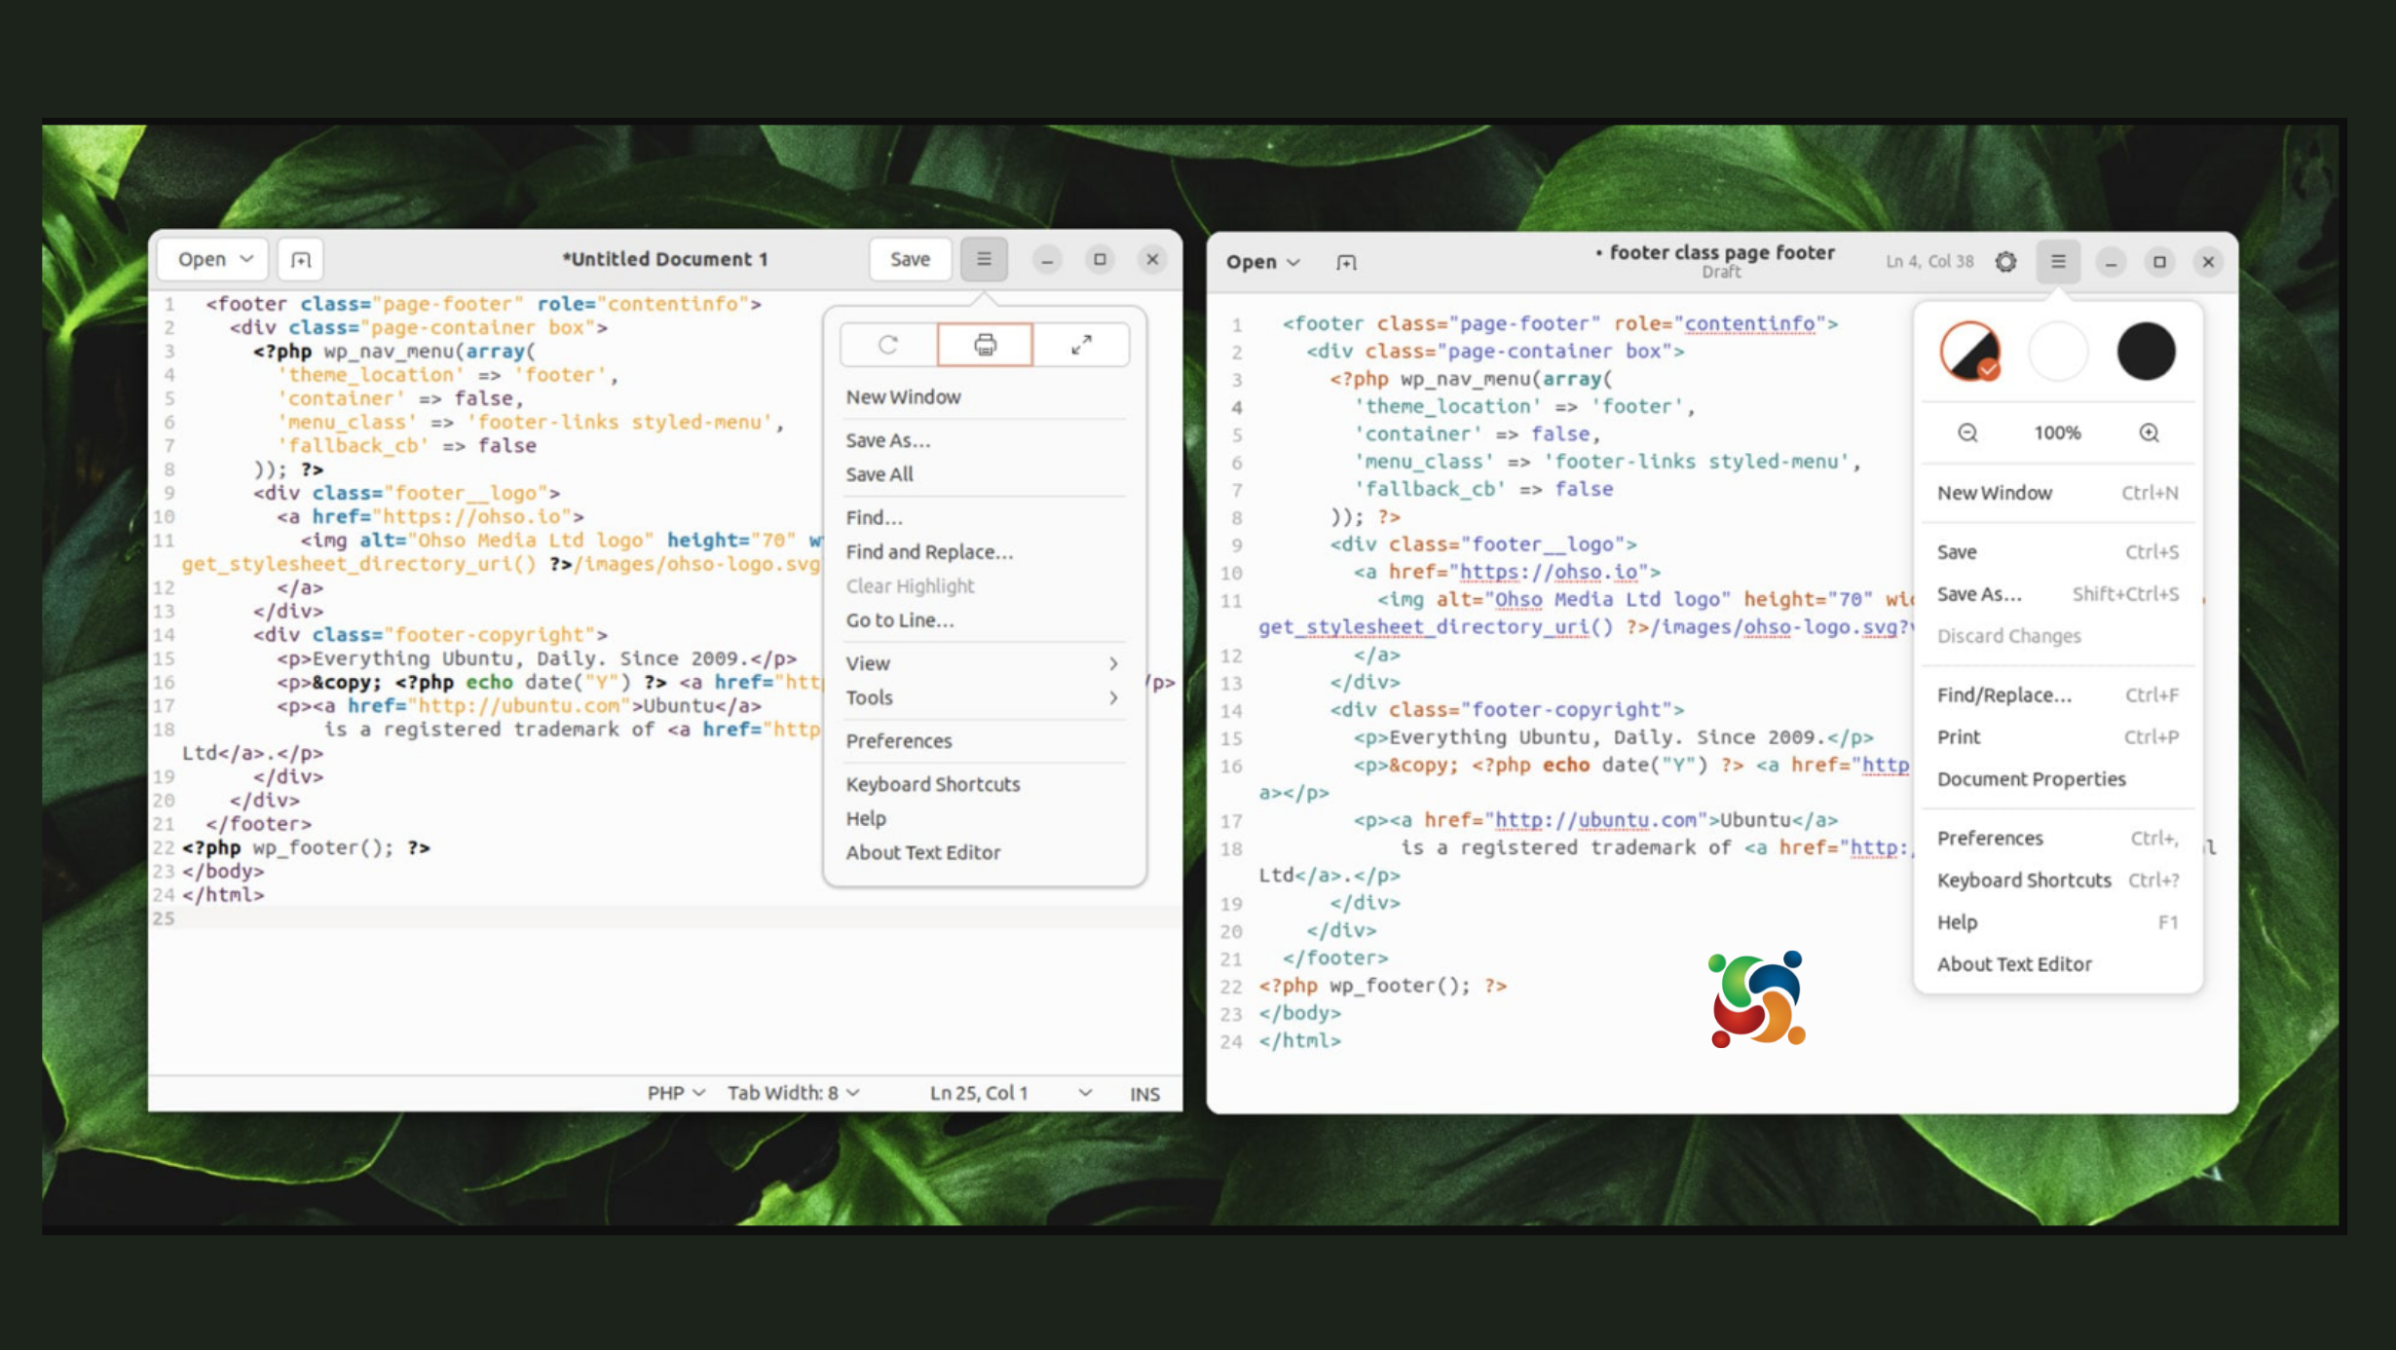Choose New Window in gedit menu
Image resolution: width=2396 pixels, height=1350 pixels.
point(984,397)
